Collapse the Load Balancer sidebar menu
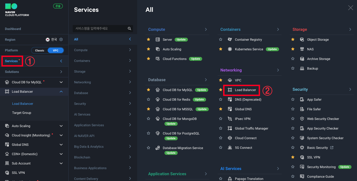This screenshot has width=357, height=181. (x=61, y=92)
